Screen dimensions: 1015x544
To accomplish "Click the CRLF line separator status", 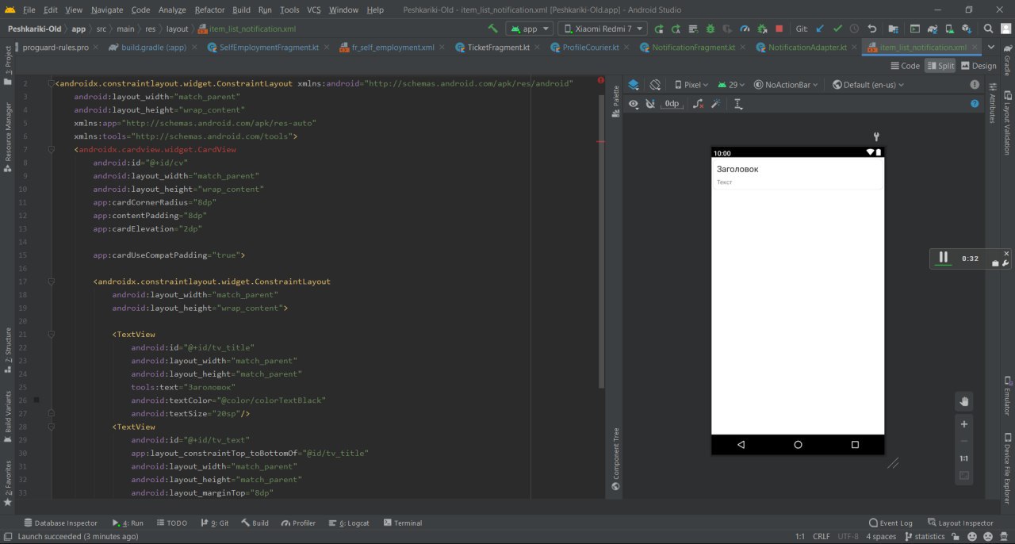I will click(822, 537).
